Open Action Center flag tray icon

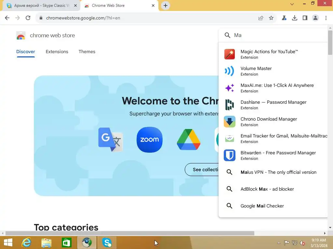point(287,243)
